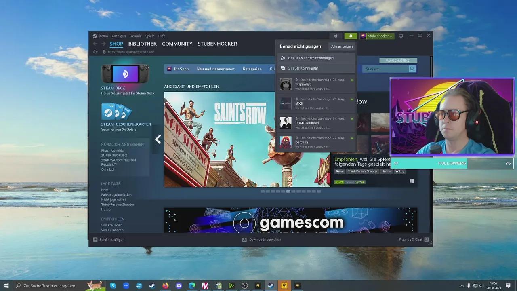Screen dimensions: 517x291
Task: Open the Spiele menu
Action: click(x=150, y=36)
